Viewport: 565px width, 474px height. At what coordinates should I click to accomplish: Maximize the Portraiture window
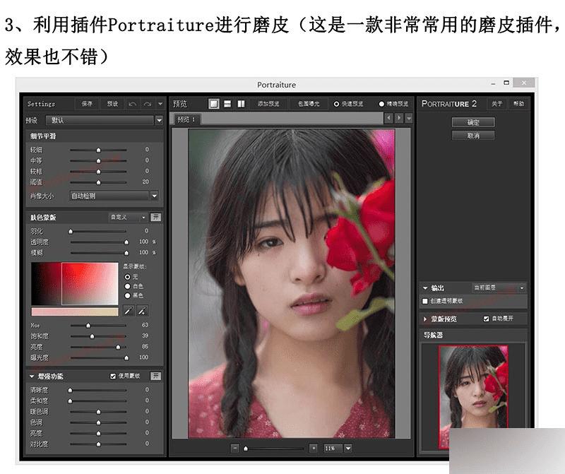[506, 83]
